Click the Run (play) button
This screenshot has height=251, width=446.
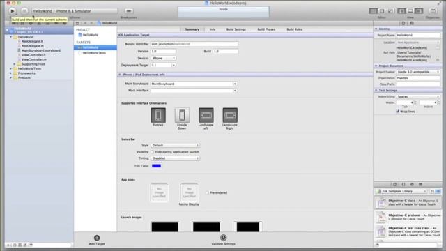pyautogui.click(x=12, y=11)
